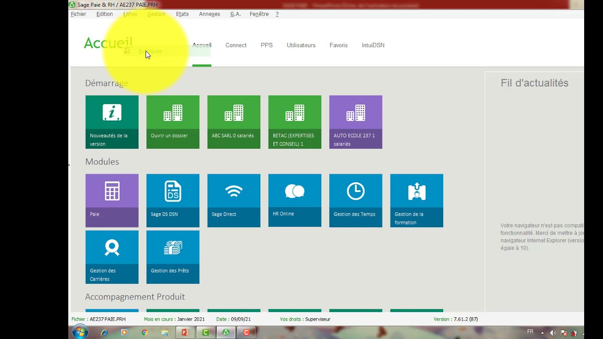This screenshot has width=603, height=339.
Task: Switch to the Favoris tab
Action: coord(339,45)
